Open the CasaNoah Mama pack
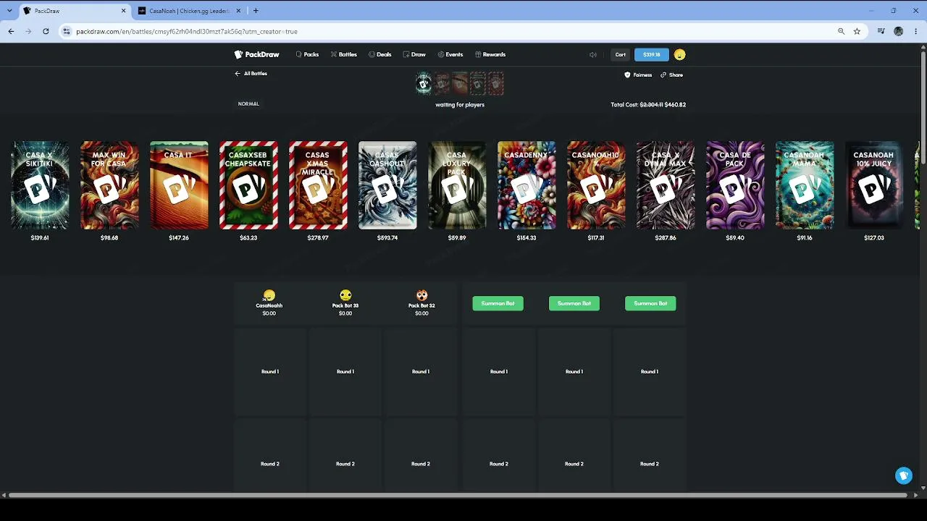Image resolution: width=927 pixels, height=521 pixels. tap(805, 185)
